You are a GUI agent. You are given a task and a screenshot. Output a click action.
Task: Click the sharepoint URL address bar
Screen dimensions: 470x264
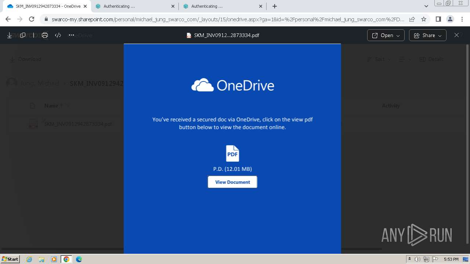tap(228, 19)
